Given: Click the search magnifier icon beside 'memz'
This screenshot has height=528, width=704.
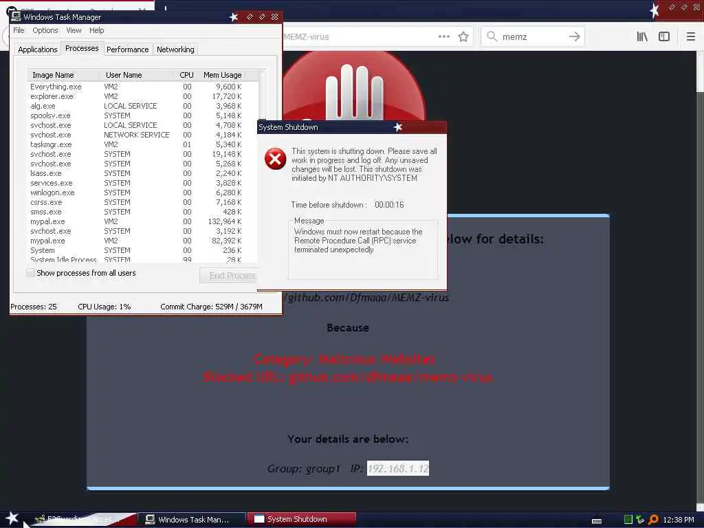Looking at the screenshot, I should pos(492,36).
